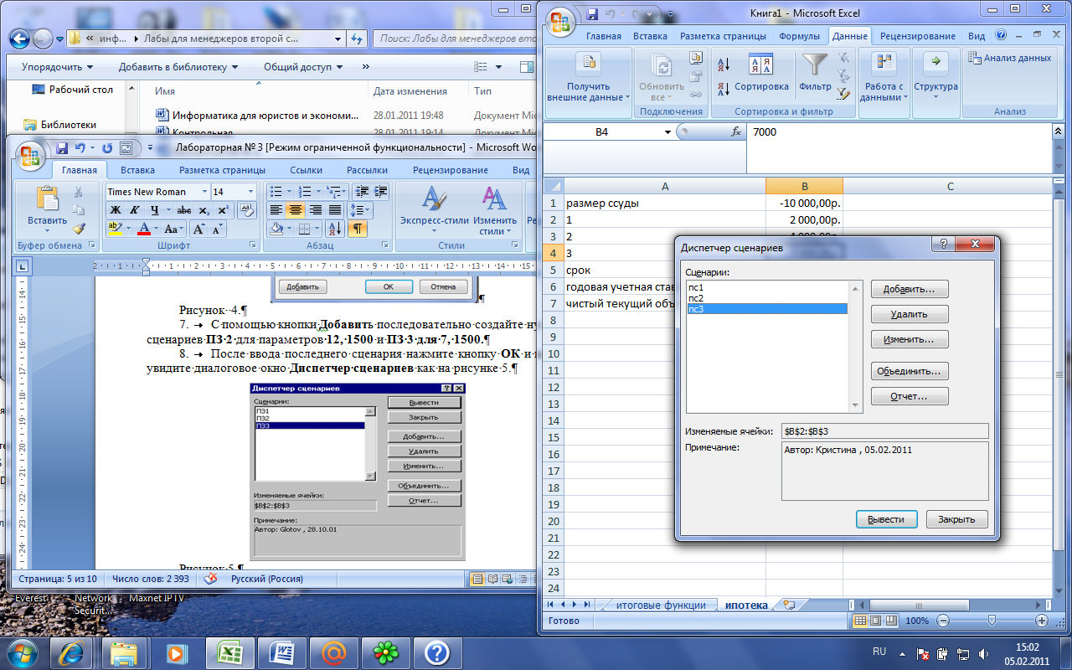
Task: Click 'Удалить' in scenario manager
Action: pyautogui.click(x=910, y=314)
